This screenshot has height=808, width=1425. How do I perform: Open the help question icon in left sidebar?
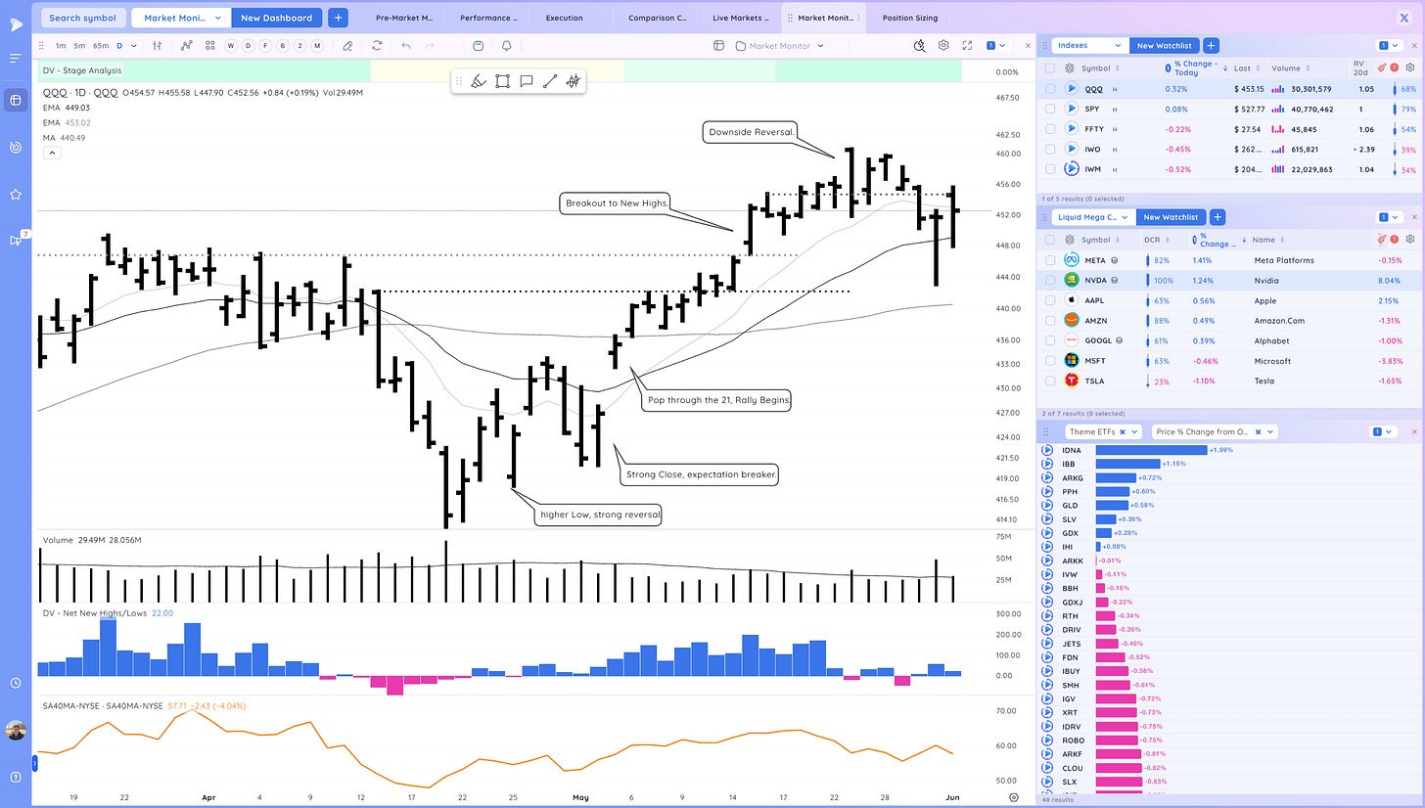click(x=15, y=777)
